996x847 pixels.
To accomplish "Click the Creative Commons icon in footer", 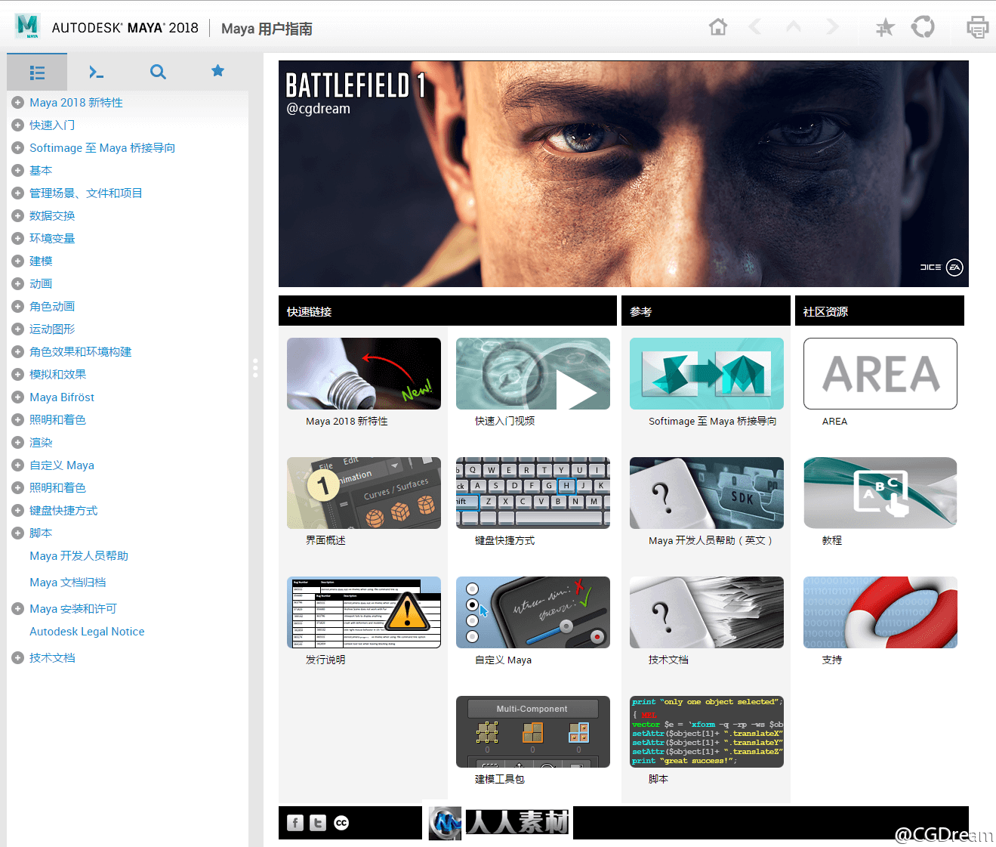I will tap(341, 823).
